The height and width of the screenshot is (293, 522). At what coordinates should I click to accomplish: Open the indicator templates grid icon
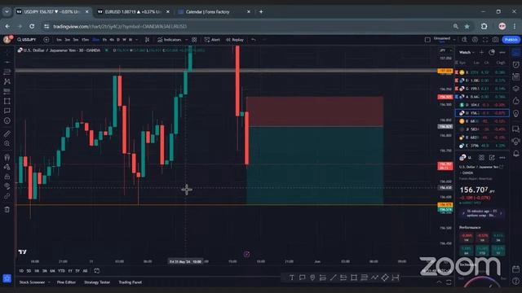coord(194,40)
